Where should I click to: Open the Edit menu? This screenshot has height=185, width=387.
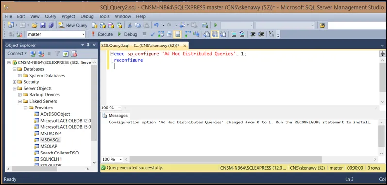[21, 16]
